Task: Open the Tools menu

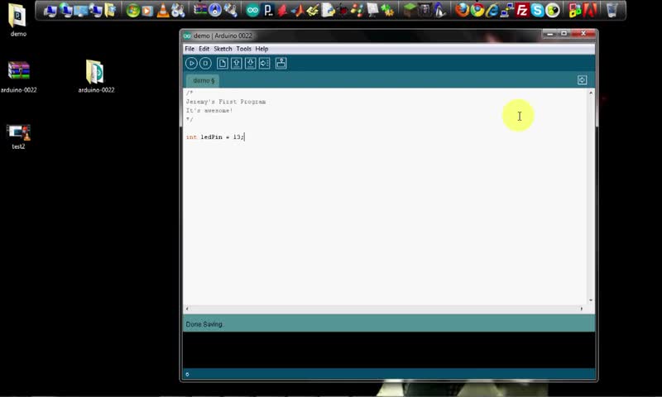Action: tap(243, 49)
